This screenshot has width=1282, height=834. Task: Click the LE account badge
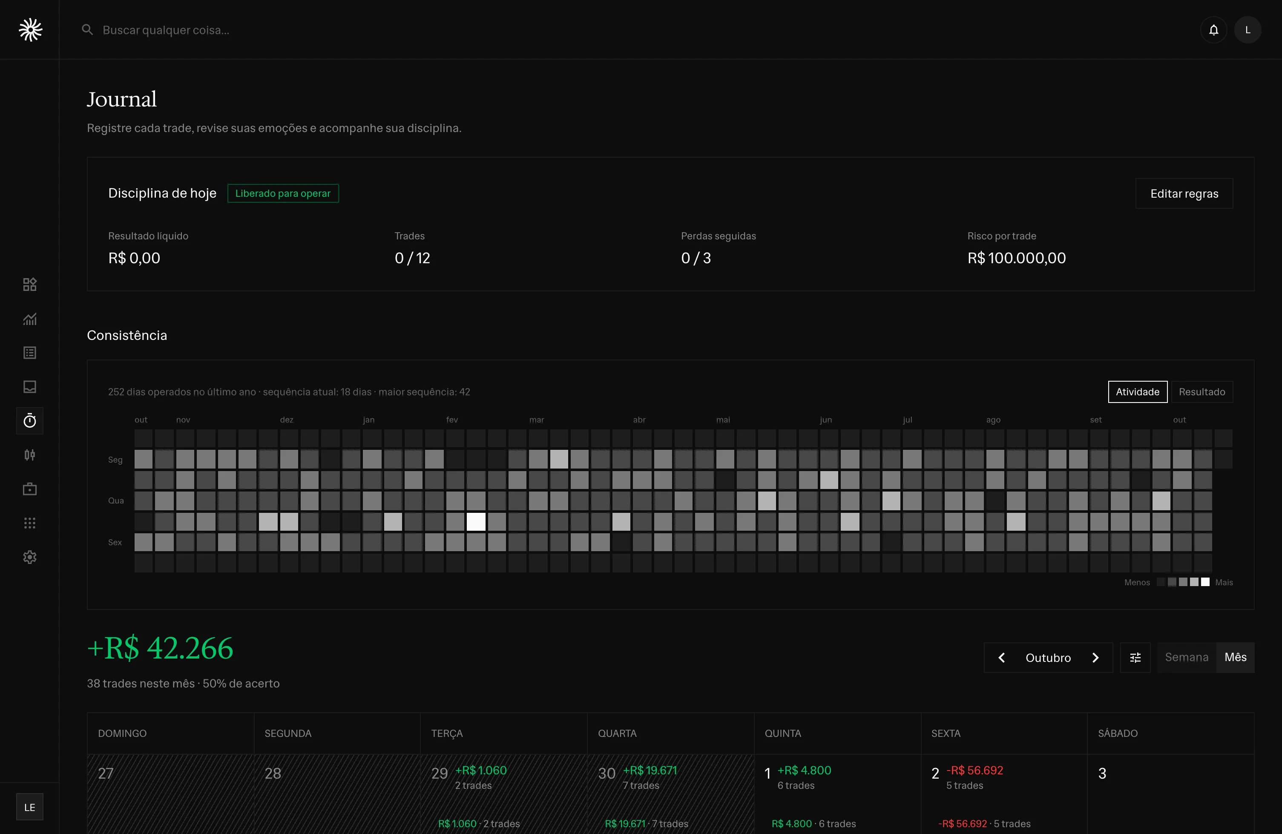coord(30,807)
